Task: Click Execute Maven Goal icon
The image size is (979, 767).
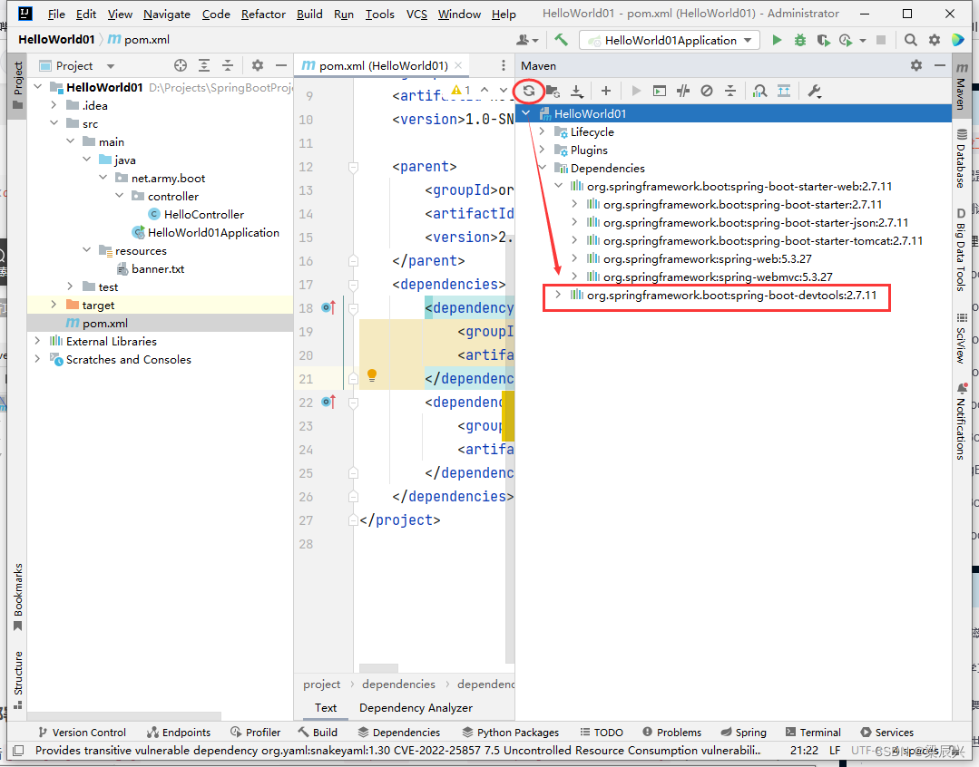Action: pyautogui.click(x=660, y=92)
